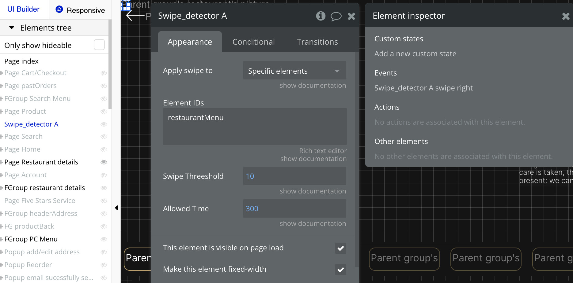Click the element selection handle at canvas top-left
Screen dimensions: 573x283
[x=126, y=5]
